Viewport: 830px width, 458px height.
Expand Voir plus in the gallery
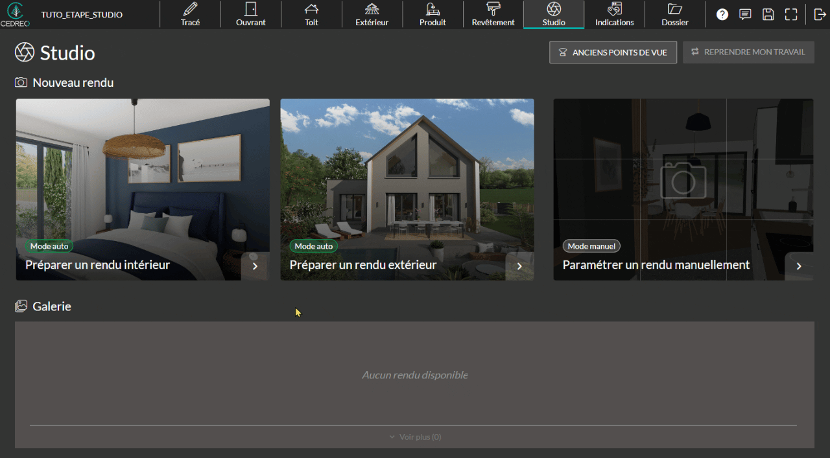[415, 437]
